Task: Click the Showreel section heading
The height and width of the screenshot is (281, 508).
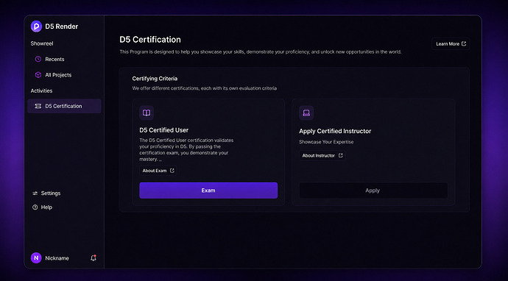Action: click(42, 43)
